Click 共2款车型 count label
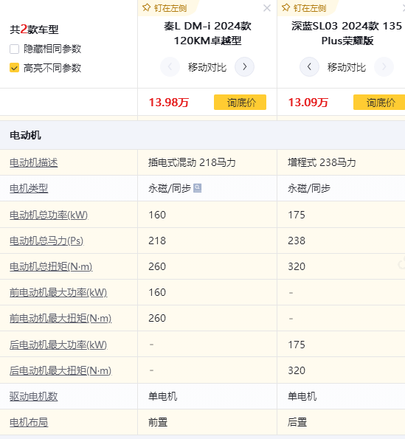Image resolution: width=405 pixels, height=439 pixels. pos(34,29)
